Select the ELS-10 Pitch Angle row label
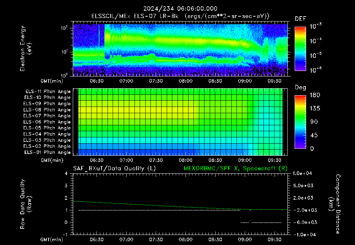The height and width of the screenshot is (245, 355). [x=47, y=98]
